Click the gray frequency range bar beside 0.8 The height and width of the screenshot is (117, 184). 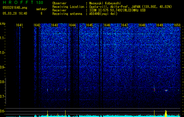pos(6,91)
